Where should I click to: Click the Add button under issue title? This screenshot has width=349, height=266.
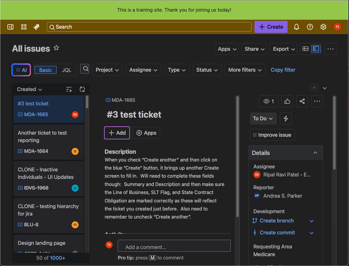point(117,133)
